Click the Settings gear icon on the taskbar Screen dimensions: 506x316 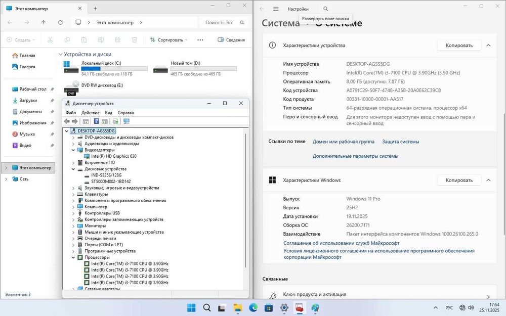pos(284,307)
